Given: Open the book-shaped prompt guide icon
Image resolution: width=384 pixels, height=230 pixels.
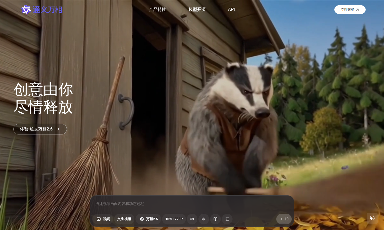Looking at the screenshot, I should coord(215,219).
